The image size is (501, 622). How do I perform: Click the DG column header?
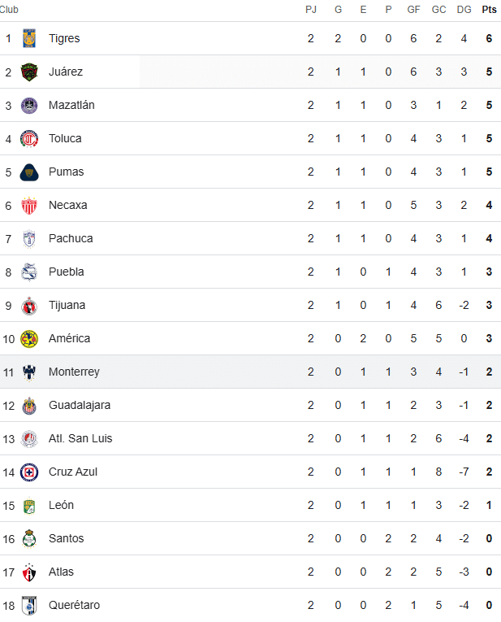click(x=464, y=10)
